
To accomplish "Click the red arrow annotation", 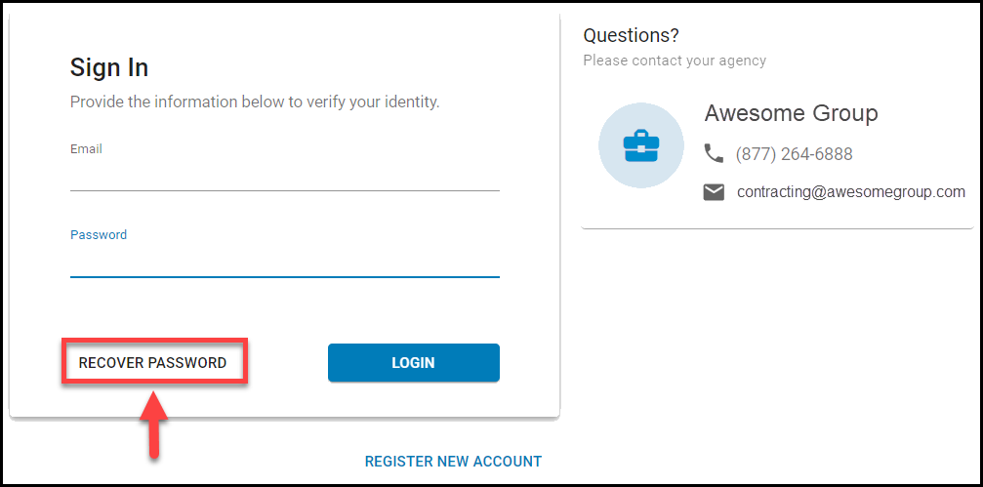I will click(154, 425).
